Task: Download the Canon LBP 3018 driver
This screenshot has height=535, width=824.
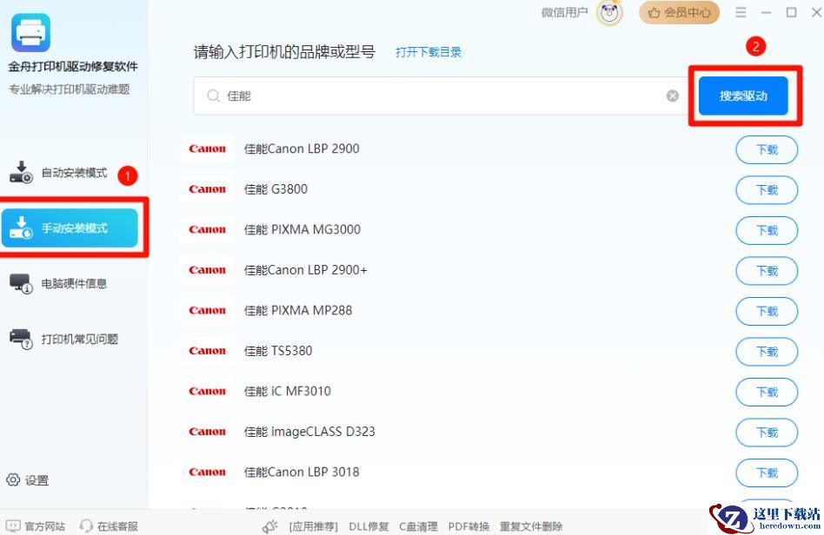Action: pos(767,473)
